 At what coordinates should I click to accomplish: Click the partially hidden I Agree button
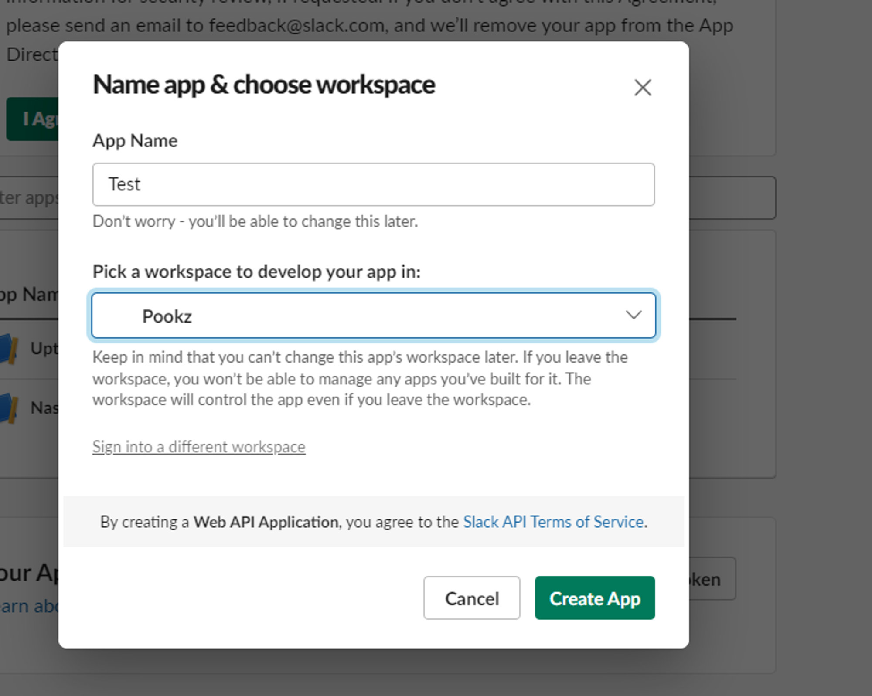click(x=33, y=119)
